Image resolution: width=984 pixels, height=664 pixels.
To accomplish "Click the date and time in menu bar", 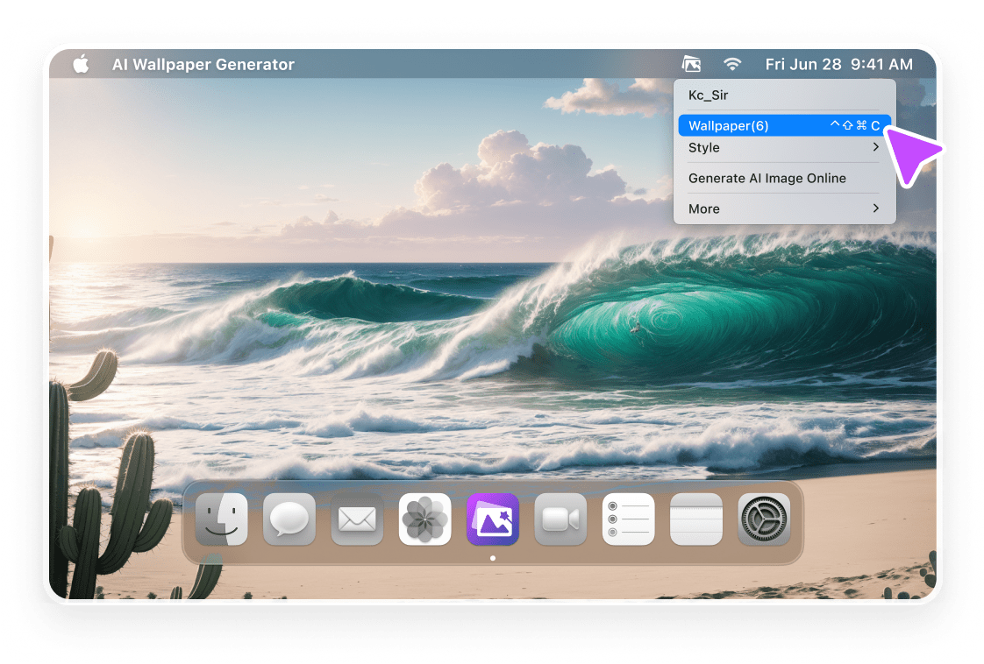I will point(841,64).
